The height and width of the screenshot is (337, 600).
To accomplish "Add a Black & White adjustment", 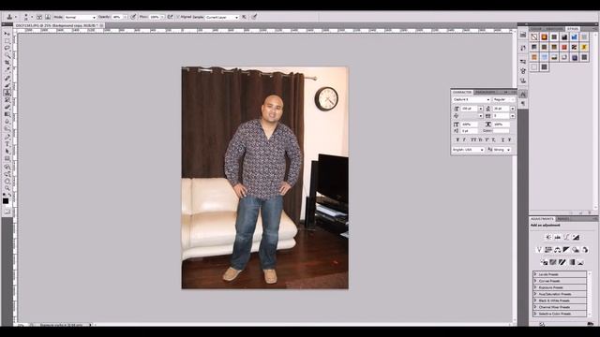I will coord(566,250).
